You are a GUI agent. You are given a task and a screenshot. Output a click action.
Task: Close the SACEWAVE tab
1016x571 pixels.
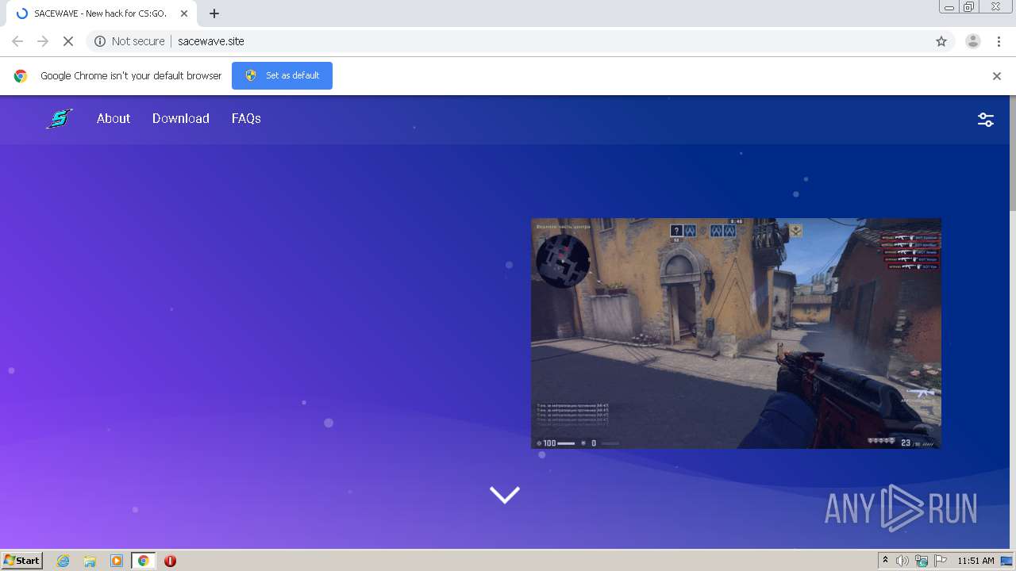184,13
